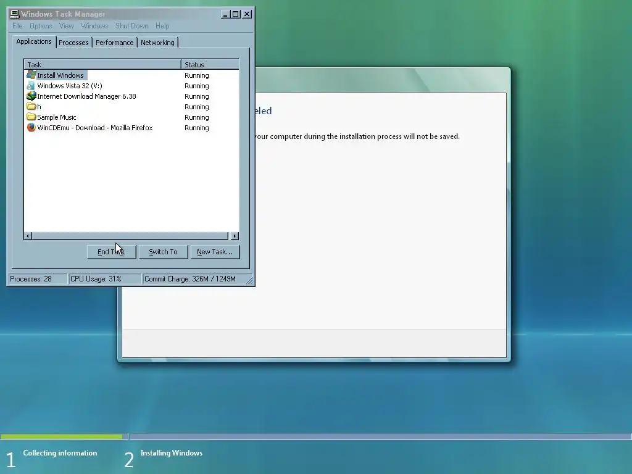Click the Collecting information step label
The image size is (632, 474).
[60, 453]
